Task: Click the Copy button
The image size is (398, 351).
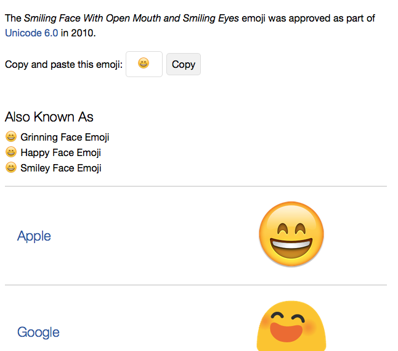Action: (184, 64)
